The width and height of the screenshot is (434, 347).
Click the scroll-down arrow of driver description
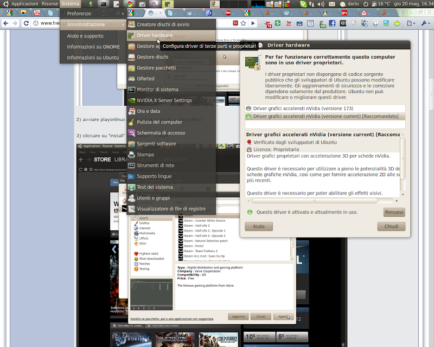[403, 195]
